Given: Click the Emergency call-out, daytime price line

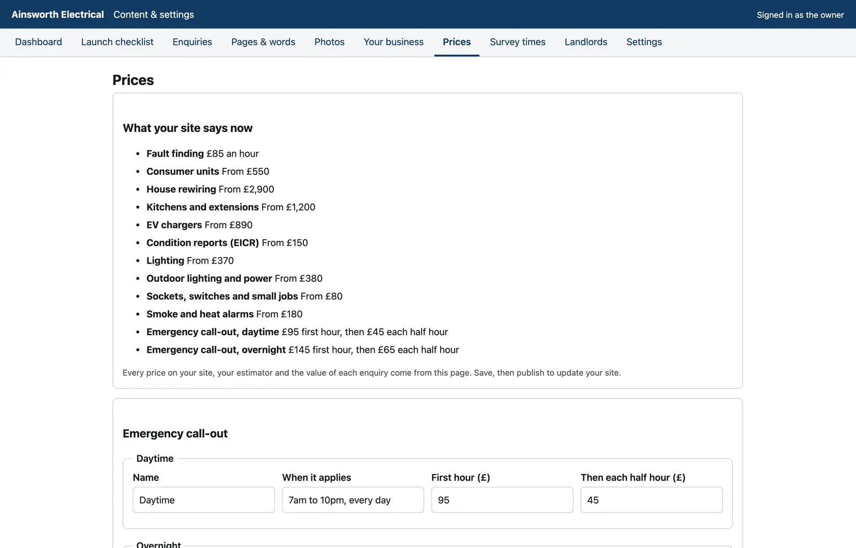Looking at the screenshot, I should pos(297,332).
